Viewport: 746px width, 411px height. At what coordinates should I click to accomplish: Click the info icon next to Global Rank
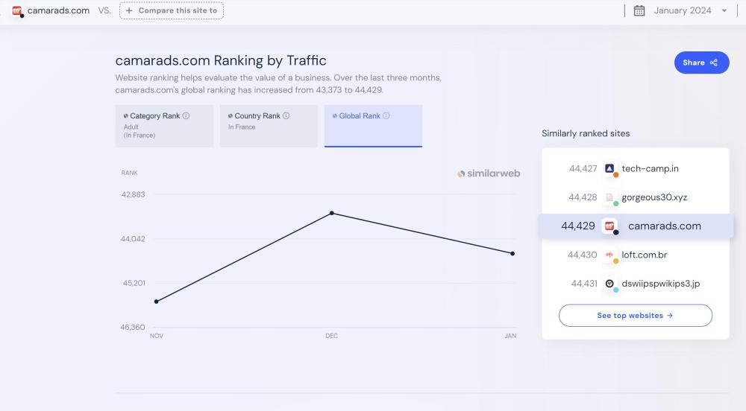[386, 116]
